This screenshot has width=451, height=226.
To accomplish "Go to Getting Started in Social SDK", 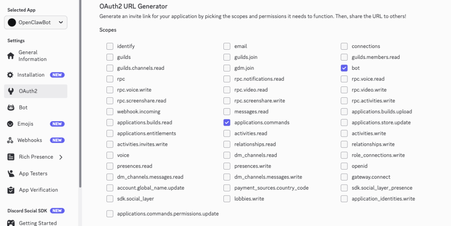I will (38, 223).
